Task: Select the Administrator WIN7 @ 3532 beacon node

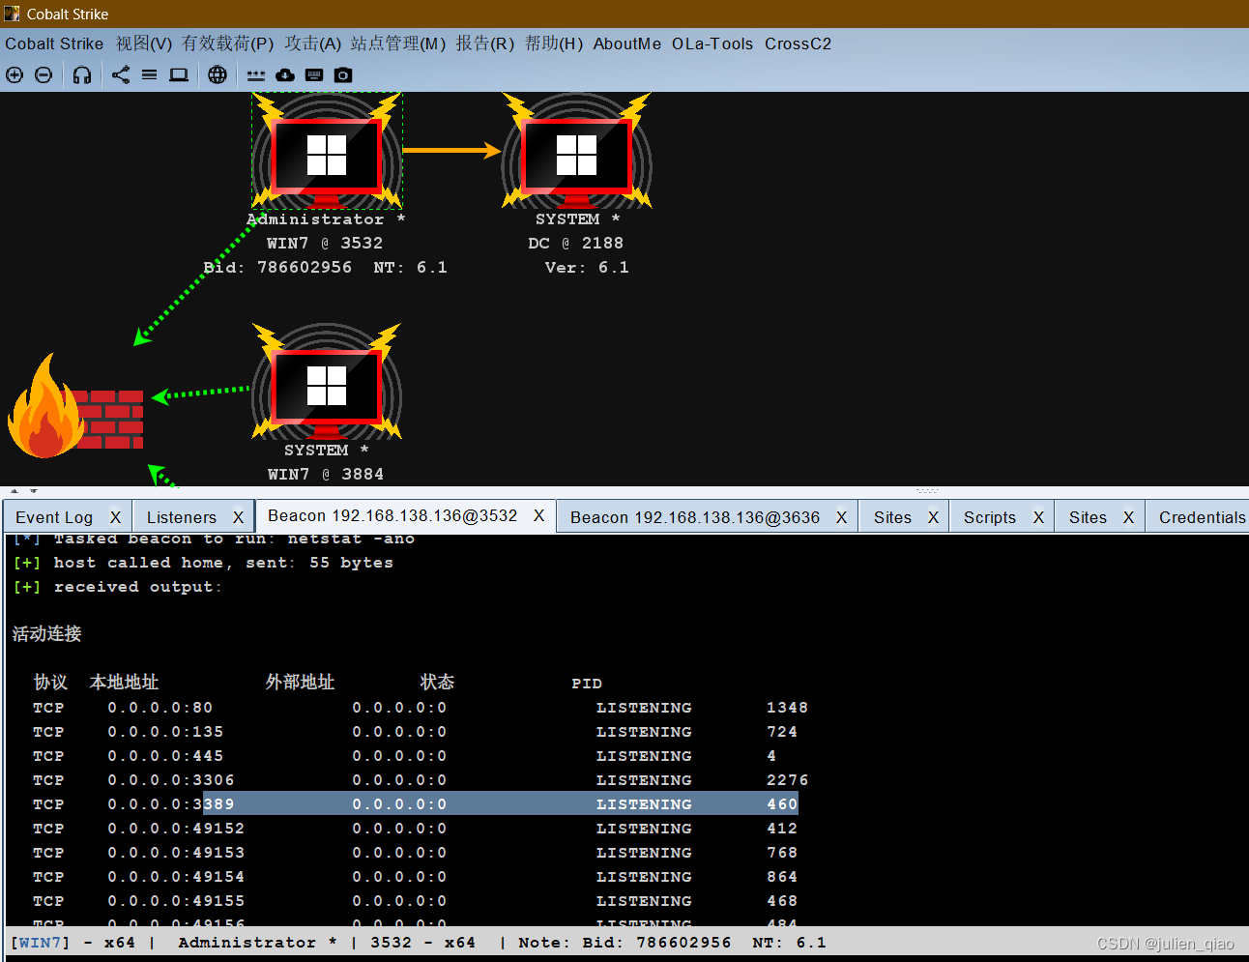Action: (x=327, y=151)
